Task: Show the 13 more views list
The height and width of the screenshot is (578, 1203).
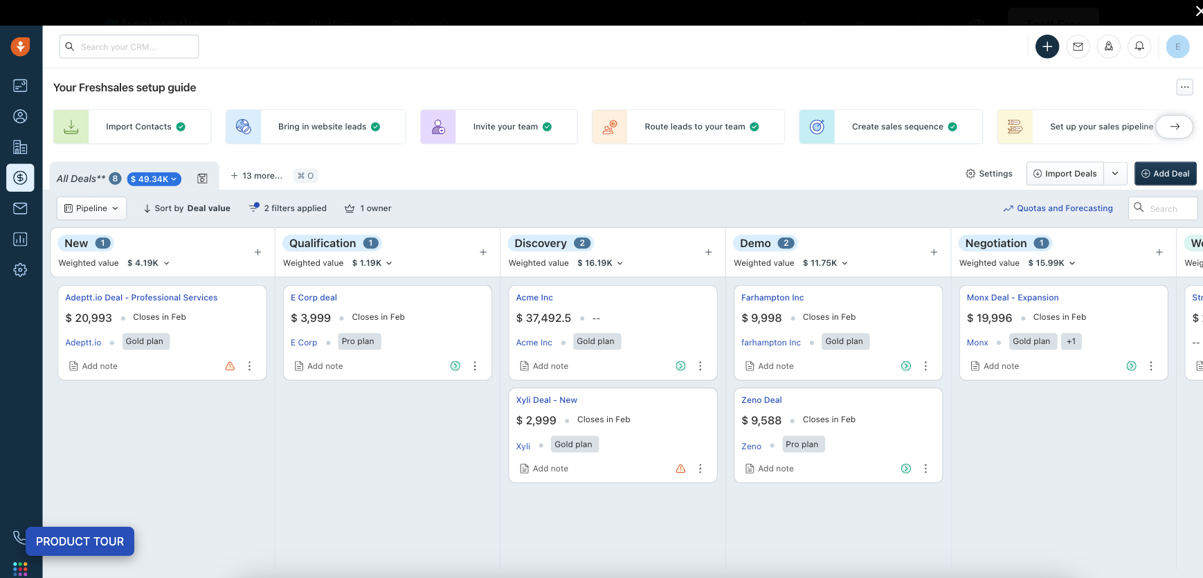Action: click(x=257, y=176)
